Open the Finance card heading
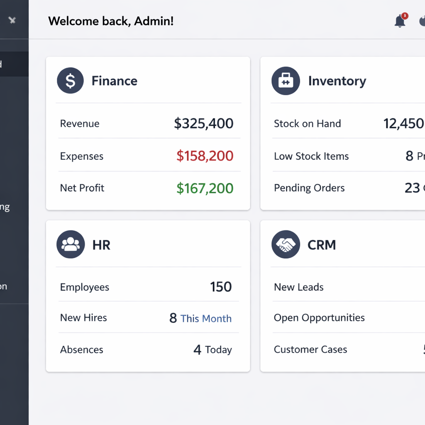The image size is (425, 425). click(114, 81)
